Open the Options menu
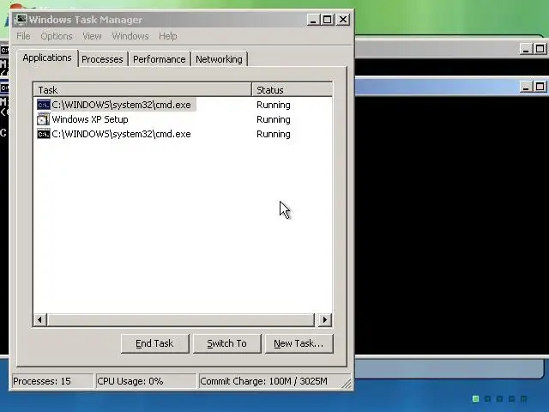Screen dimensions: 549x412 (57, 36)
